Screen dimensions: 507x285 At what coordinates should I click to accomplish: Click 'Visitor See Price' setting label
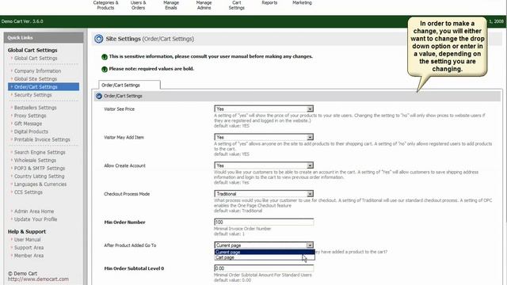pos(119,109)
